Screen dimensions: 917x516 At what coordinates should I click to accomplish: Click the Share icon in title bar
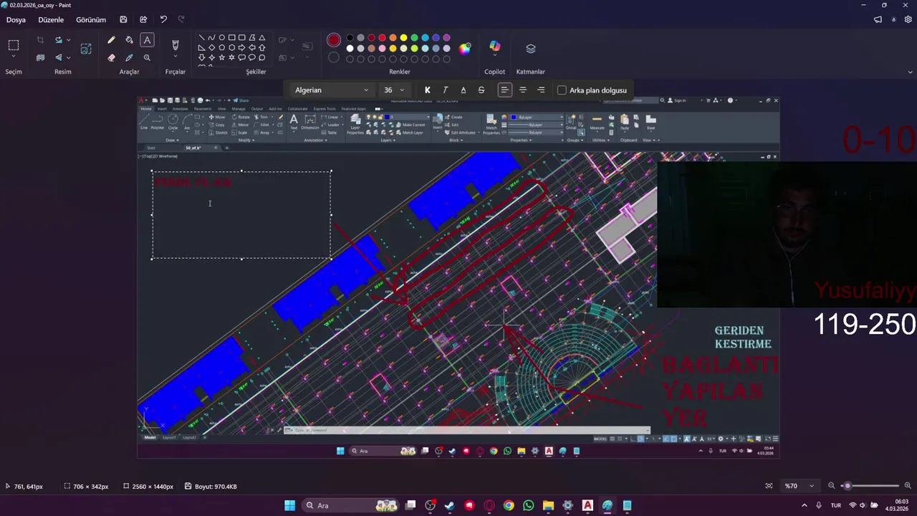pos(143,19)
